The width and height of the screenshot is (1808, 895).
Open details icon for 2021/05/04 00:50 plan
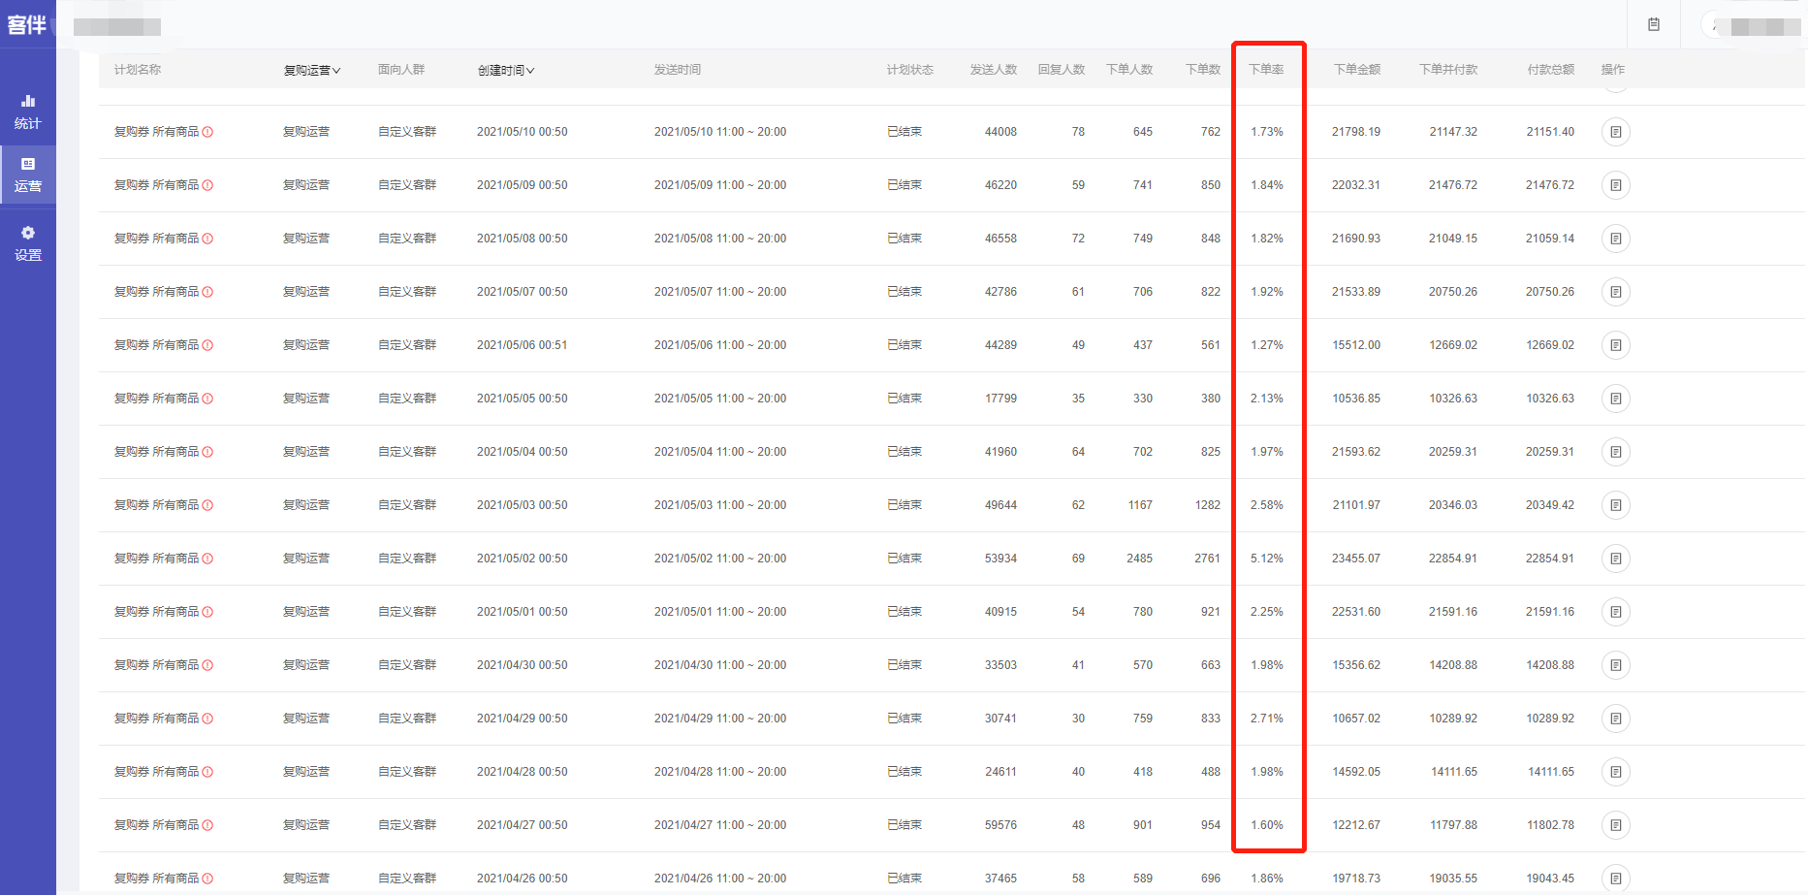click(x=1615, y=452)
